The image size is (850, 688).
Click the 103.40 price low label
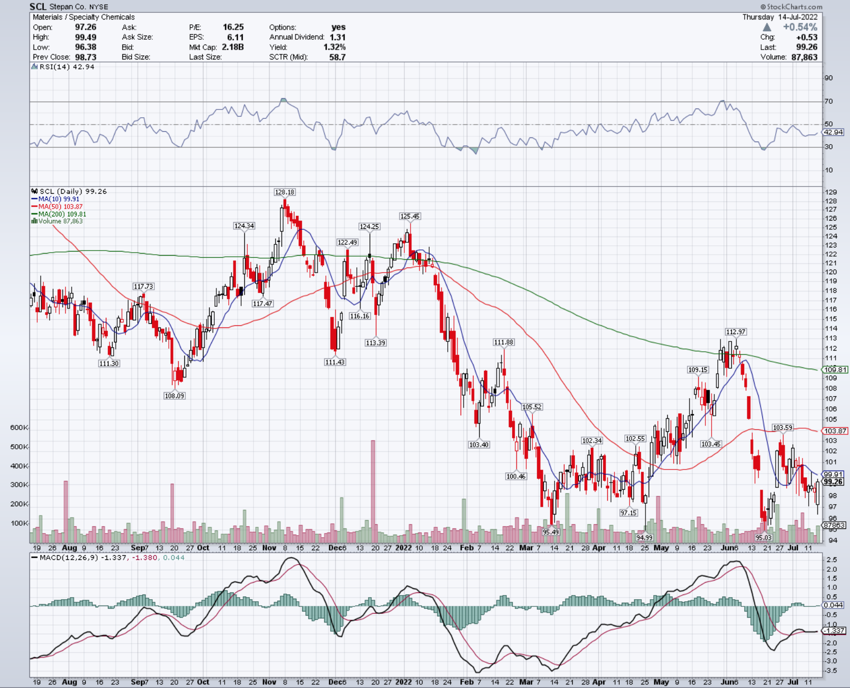(x=479, y=444)
